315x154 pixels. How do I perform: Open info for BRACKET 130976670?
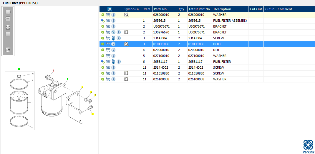click(x=119, y=32)
